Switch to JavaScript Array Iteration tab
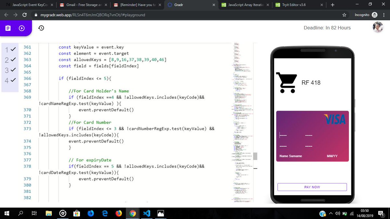Image resolution: width=390 pixels, height=219 pixels. point(245,5)
